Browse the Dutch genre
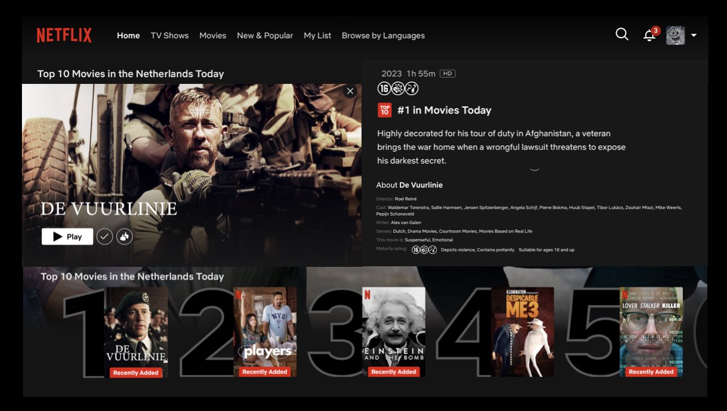727x411 pixels. [399, 231]
